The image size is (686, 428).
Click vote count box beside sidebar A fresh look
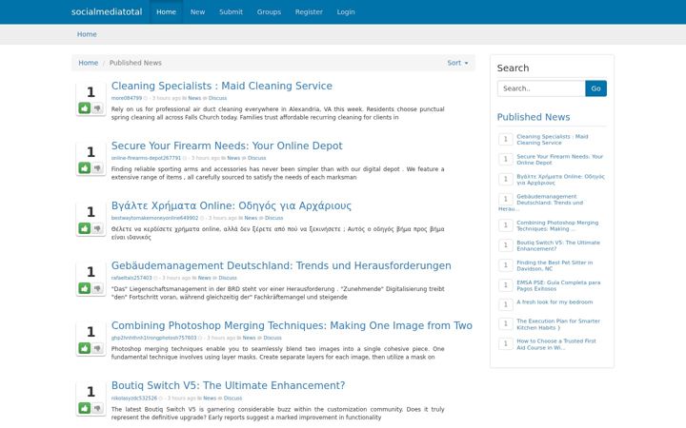coord(505,304)
